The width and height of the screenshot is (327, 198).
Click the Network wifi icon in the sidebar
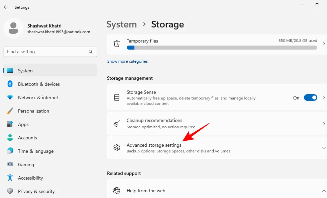tap(10, 97)
